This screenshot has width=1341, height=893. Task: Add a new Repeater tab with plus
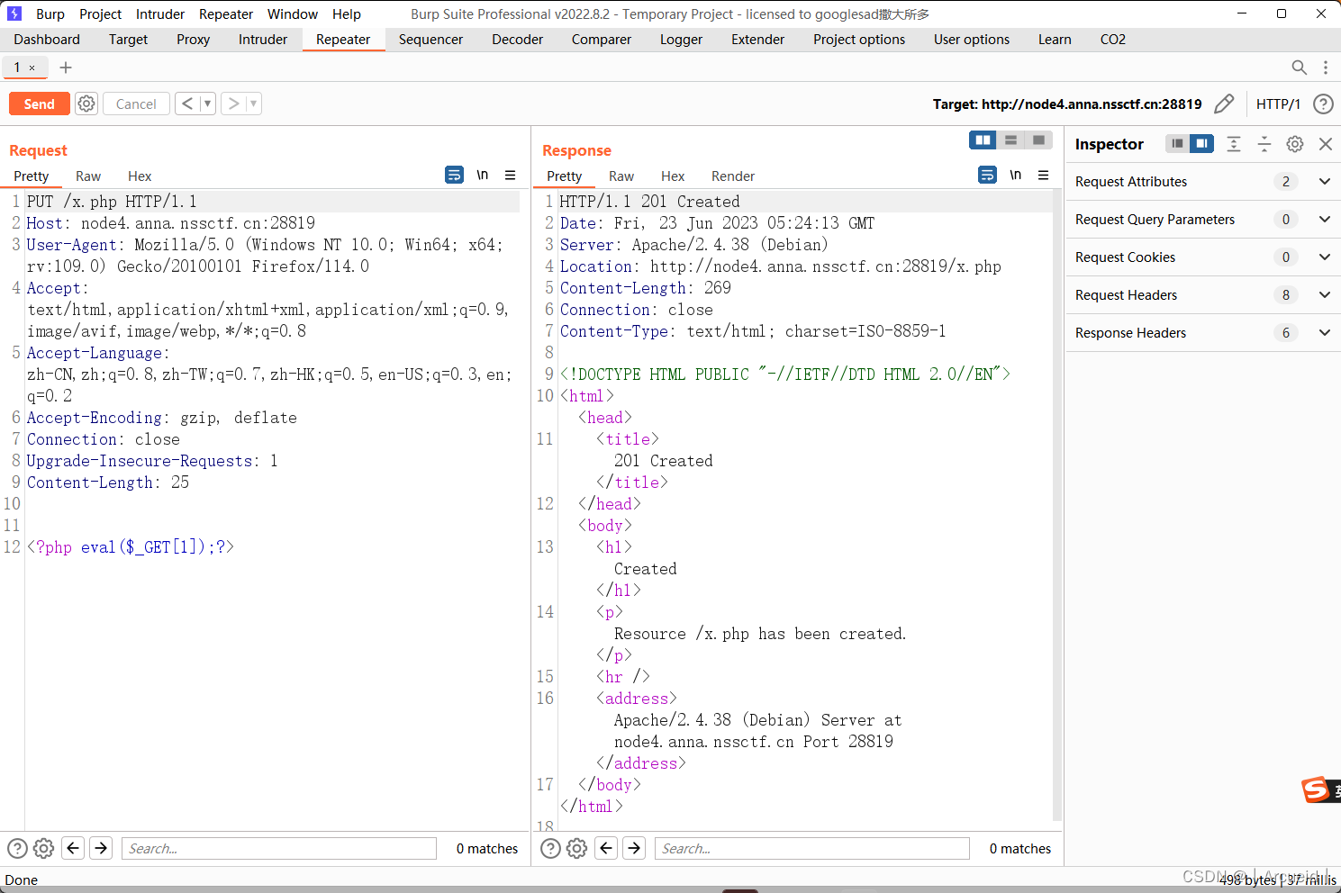click(66, 68)
